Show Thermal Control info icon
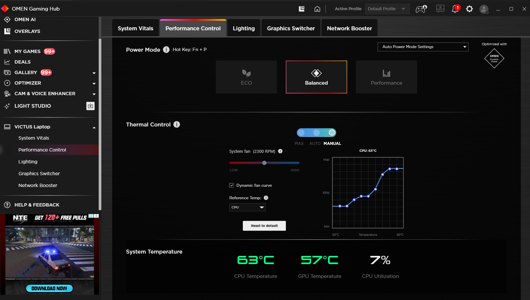Image resolution: width=530 pixels, height=300 pixels. 177,124
